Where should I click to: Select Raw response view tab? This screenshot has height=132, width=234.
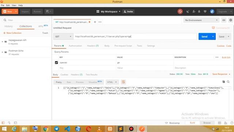point(69,82)
